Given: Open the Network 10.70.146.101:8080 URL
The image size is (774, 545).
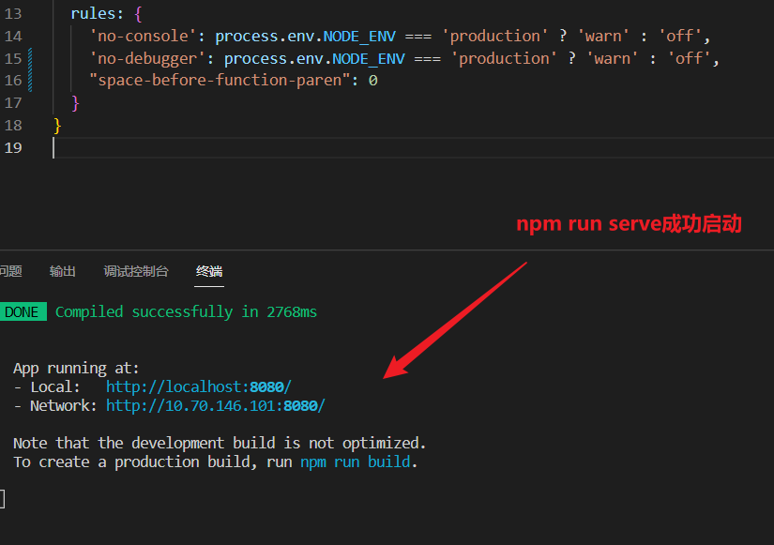Looking at the screenshot, I should [215, 405].
